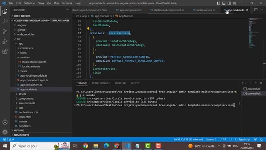
Task: Toggle the secondary side bar layout icon
Action: point(229,3)
